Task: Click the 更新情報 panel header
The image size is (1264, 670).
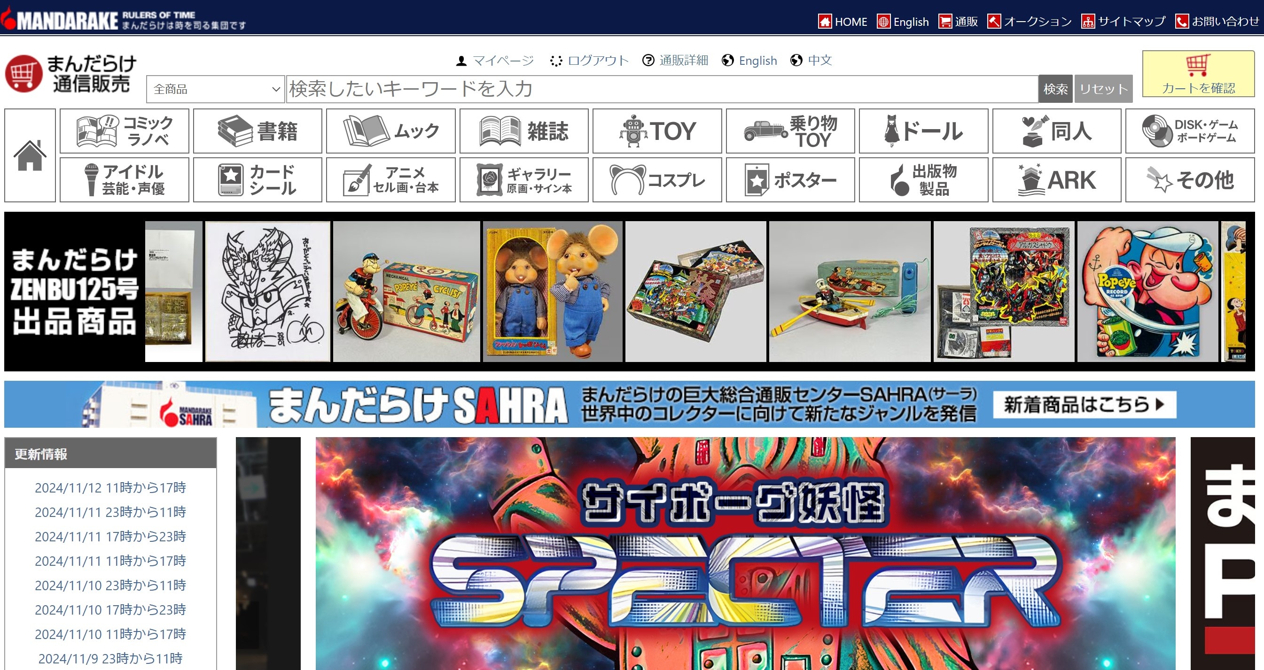Action: 110,454
